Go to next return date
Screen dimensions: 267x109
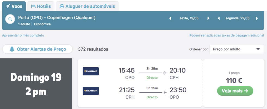pyautogui.click(x=257, y=19)
